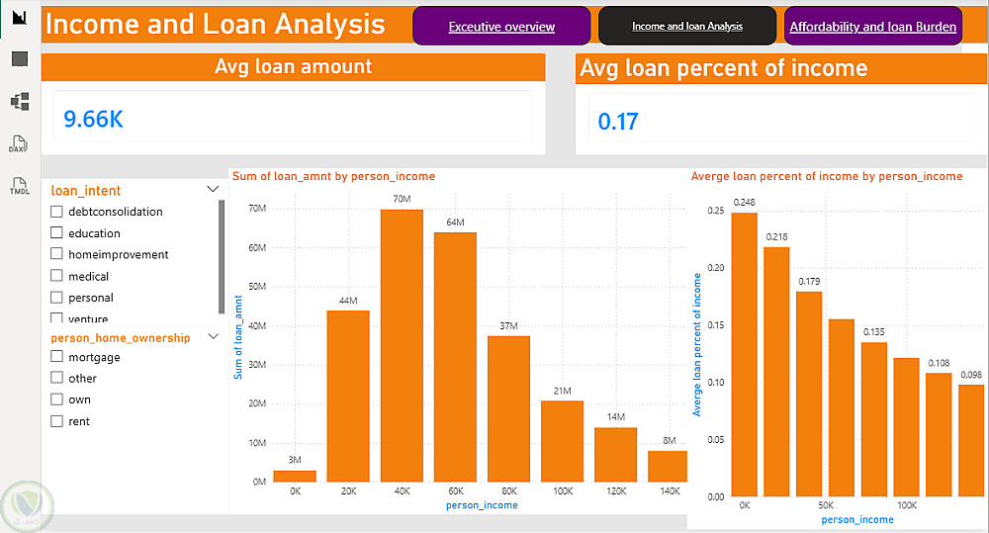Select the 0.248 loan percent bar

pos(745,354)
